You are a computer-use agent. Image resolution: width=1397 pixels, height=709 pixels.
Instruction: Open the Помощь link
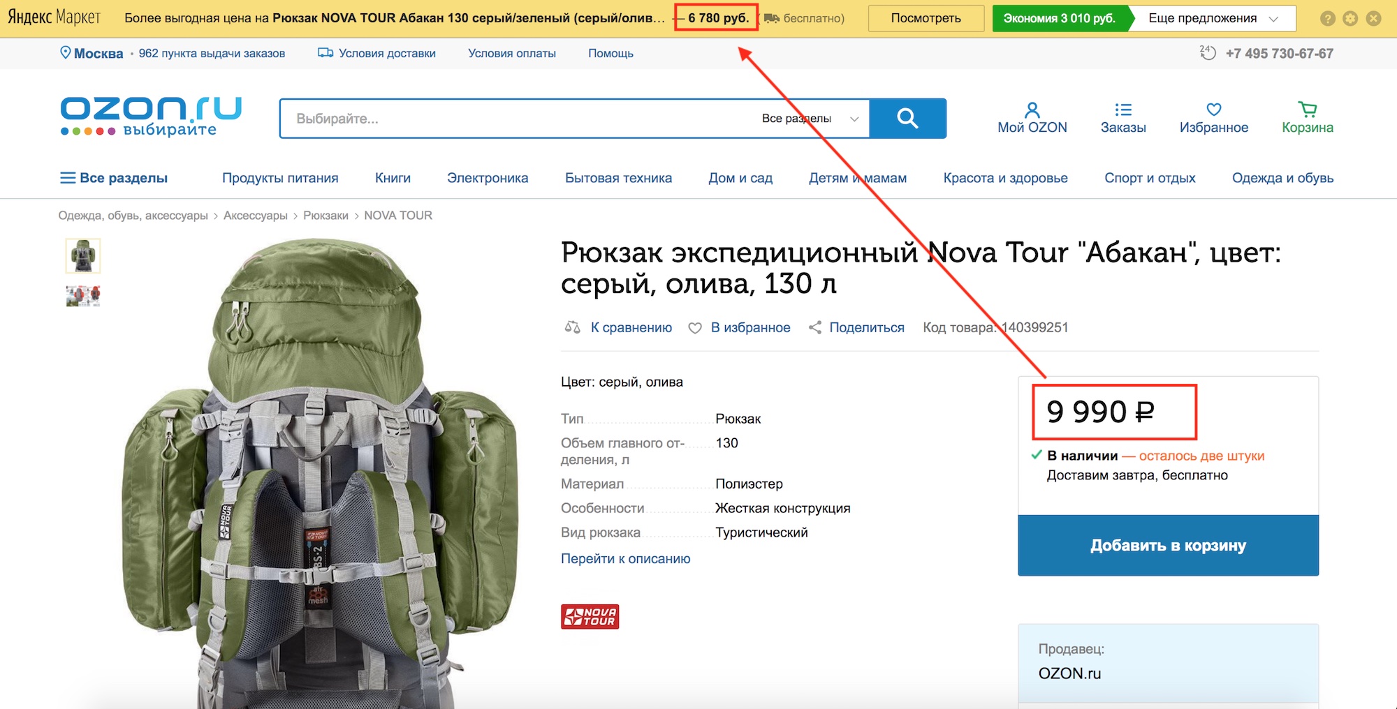point(610,53)
